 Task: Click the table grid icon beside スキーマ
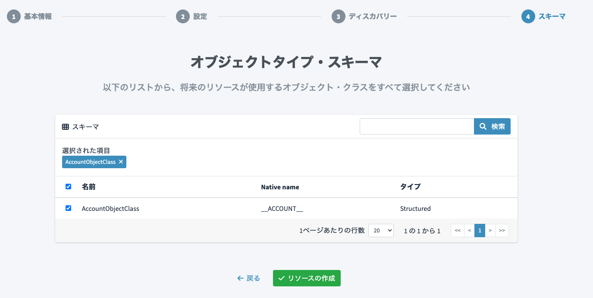coord(66,127)
